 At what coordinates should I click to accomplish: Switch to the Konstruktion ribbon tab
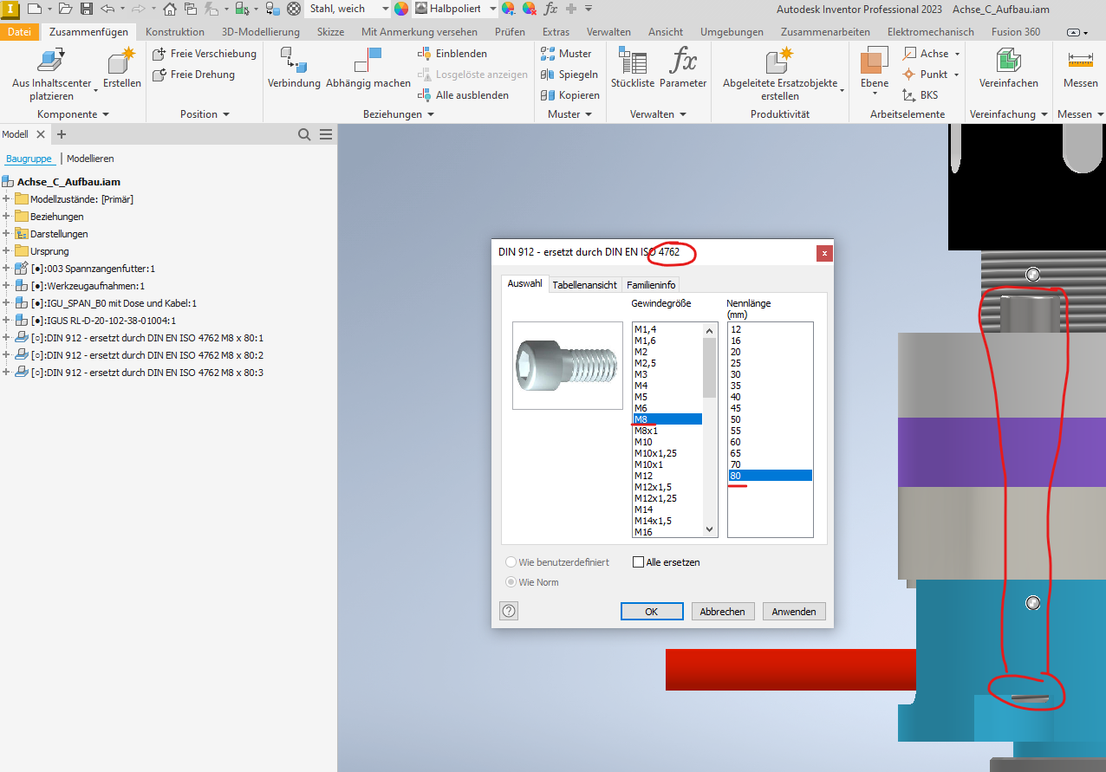[175, 32]
